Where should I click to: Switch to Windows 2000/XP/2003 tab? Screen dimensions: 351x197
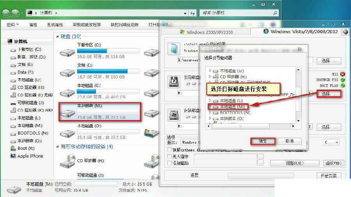[206, 32]
